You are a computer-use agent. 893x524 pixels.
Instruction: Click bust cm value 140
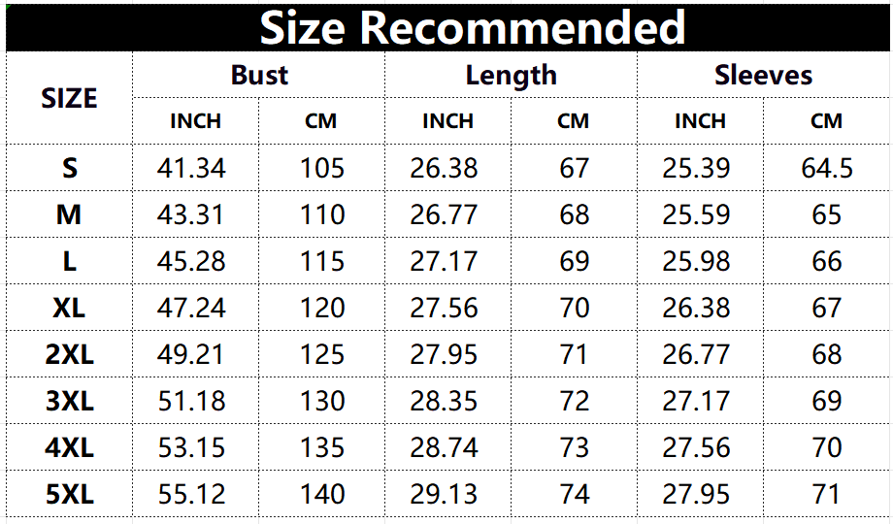pos(322,494)
